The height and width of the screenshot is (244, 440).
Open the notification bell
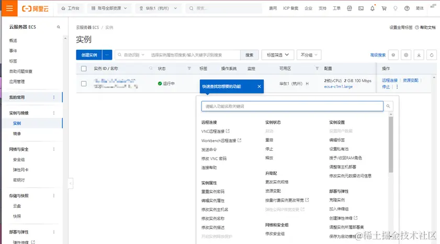373,8
